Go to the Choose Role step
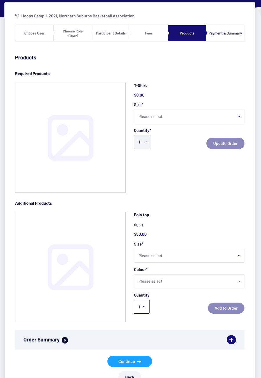261x378 pixels. click(x=73, y=33)
